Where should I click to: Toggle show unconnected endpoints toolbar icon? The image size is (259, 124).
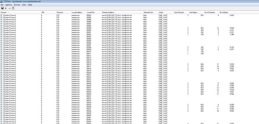(10, 8)
